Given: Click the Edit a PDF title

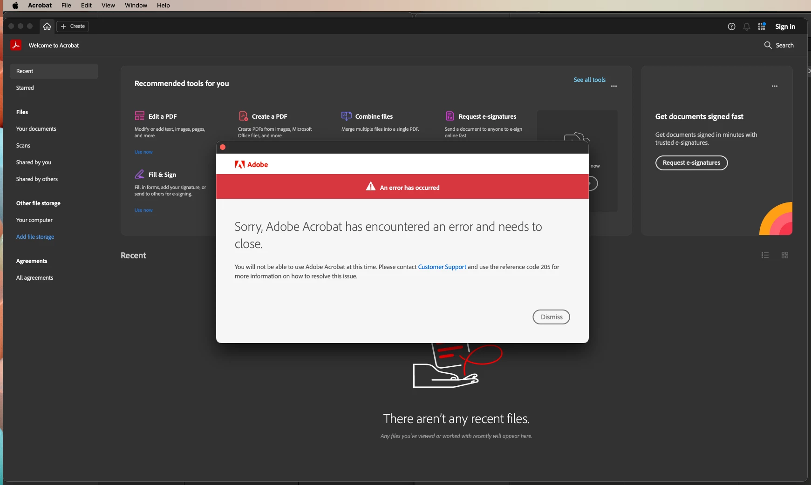Looking at the screenshot, I should point(163,116).
